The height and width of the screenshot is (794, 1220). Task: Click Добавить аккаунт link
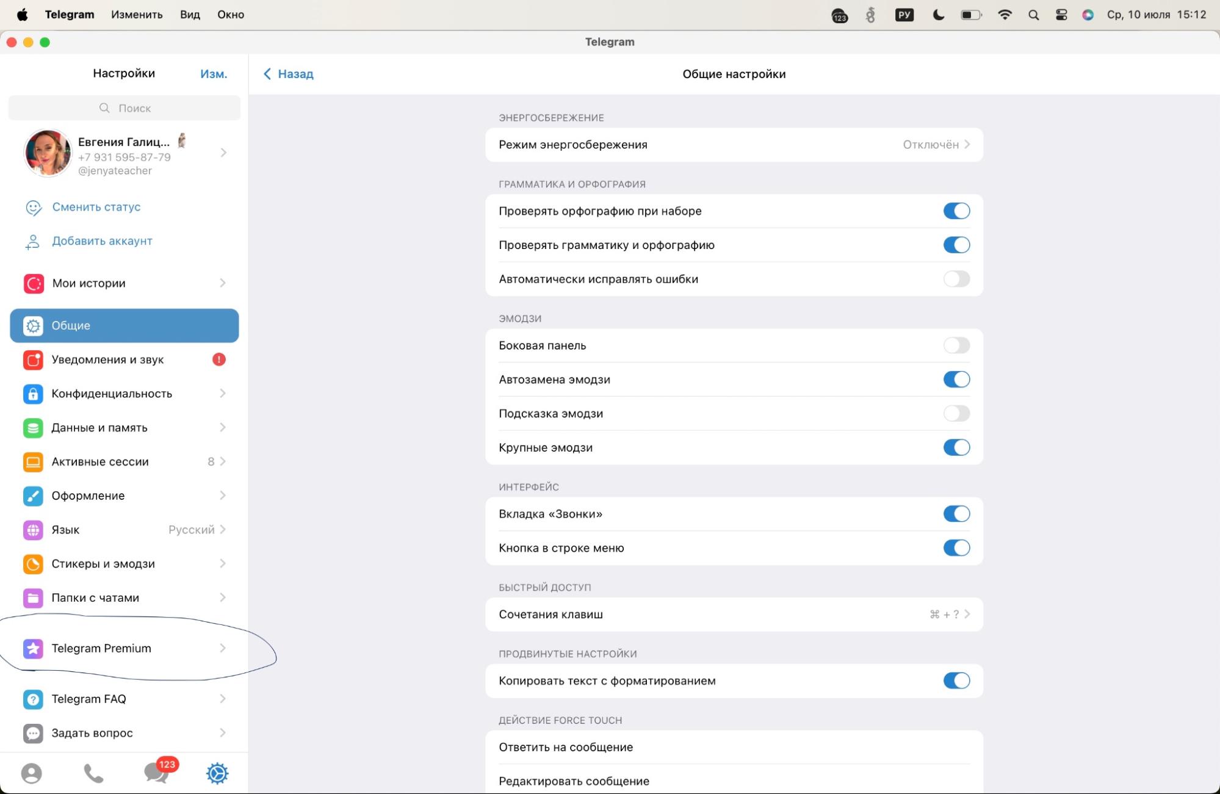pyautogui.click(x=102, y=241)
